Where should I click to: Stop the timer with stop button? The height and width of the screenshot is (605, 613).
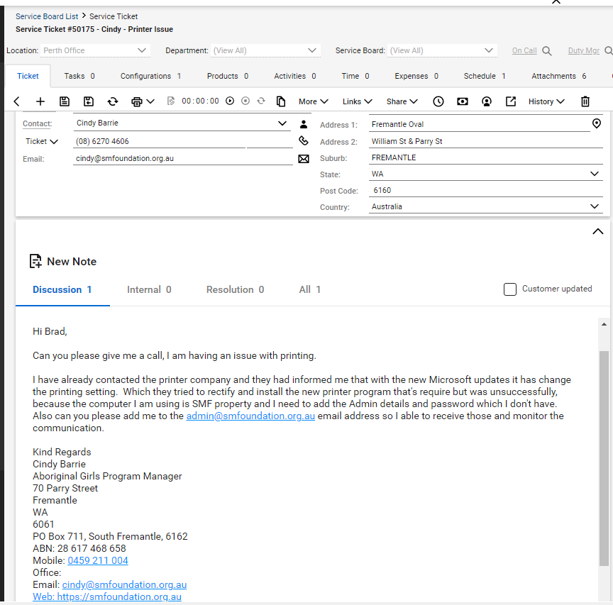point(245,101)
